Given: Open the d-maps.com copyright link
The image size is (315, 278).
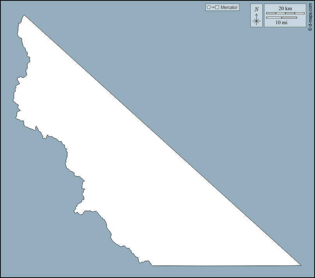Looking at the screenshot, I should (310, 14).
